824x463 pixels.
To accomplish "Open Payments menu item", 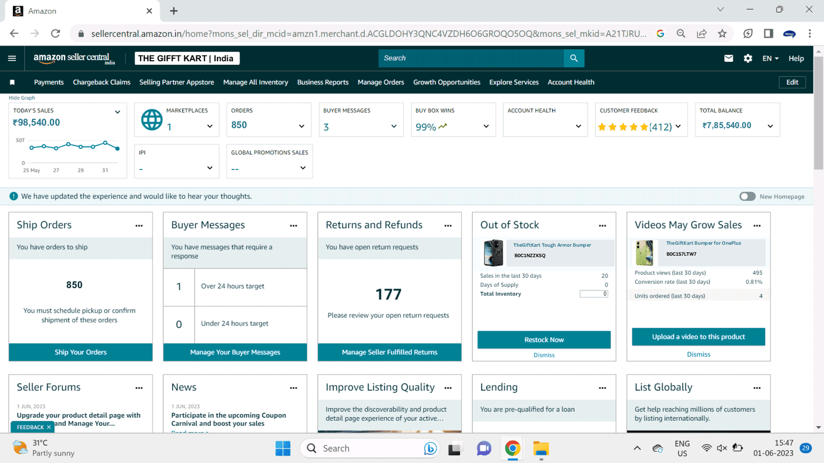I will [x=49, y=82].
